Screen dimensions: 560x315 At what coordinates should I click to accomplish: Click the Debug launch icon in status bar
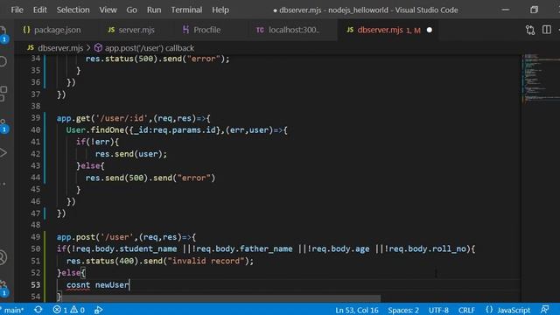pos(99,310)
